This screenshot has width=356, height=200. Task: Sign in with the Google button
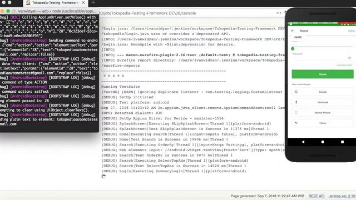click(323, 92)
